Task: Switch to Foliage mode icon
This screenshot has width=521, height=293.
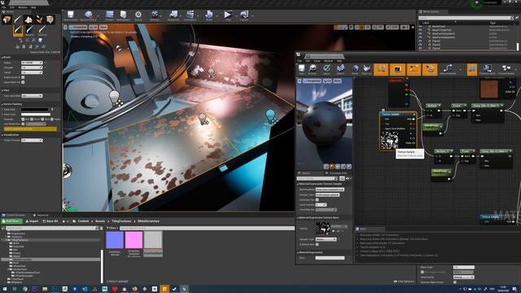Action: (39, 20)
